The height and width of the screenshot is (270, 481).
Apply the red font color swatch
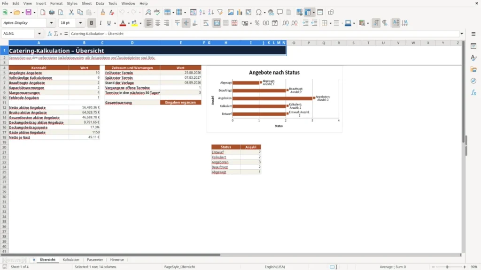(x=123, y=23)
